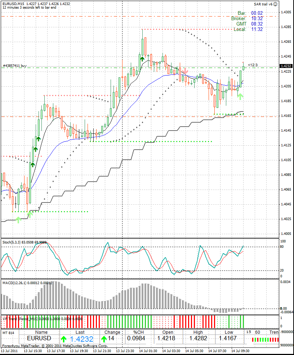This screenshot has height=355, width=294.
Task: Click the 13 Jul 15:30 time axis label
Action: tap(33, 351)
